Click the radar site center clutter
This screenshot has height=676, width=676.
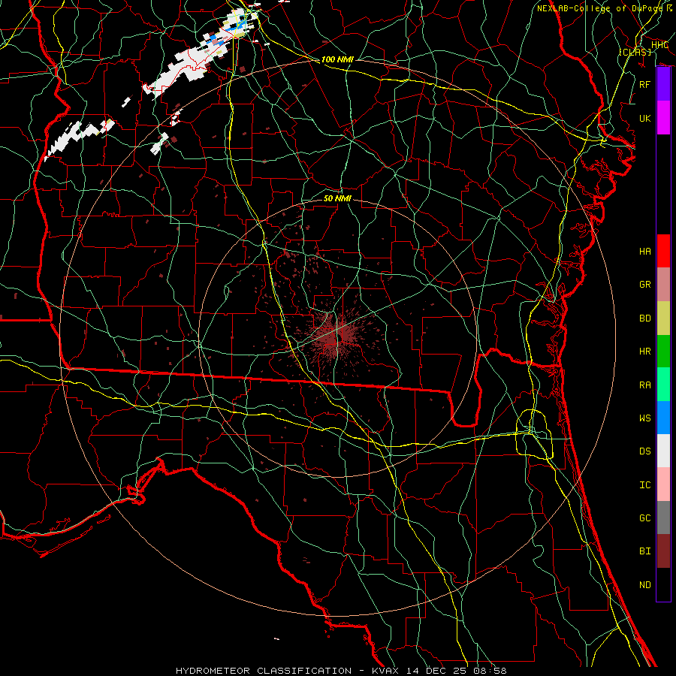(336, 336)
